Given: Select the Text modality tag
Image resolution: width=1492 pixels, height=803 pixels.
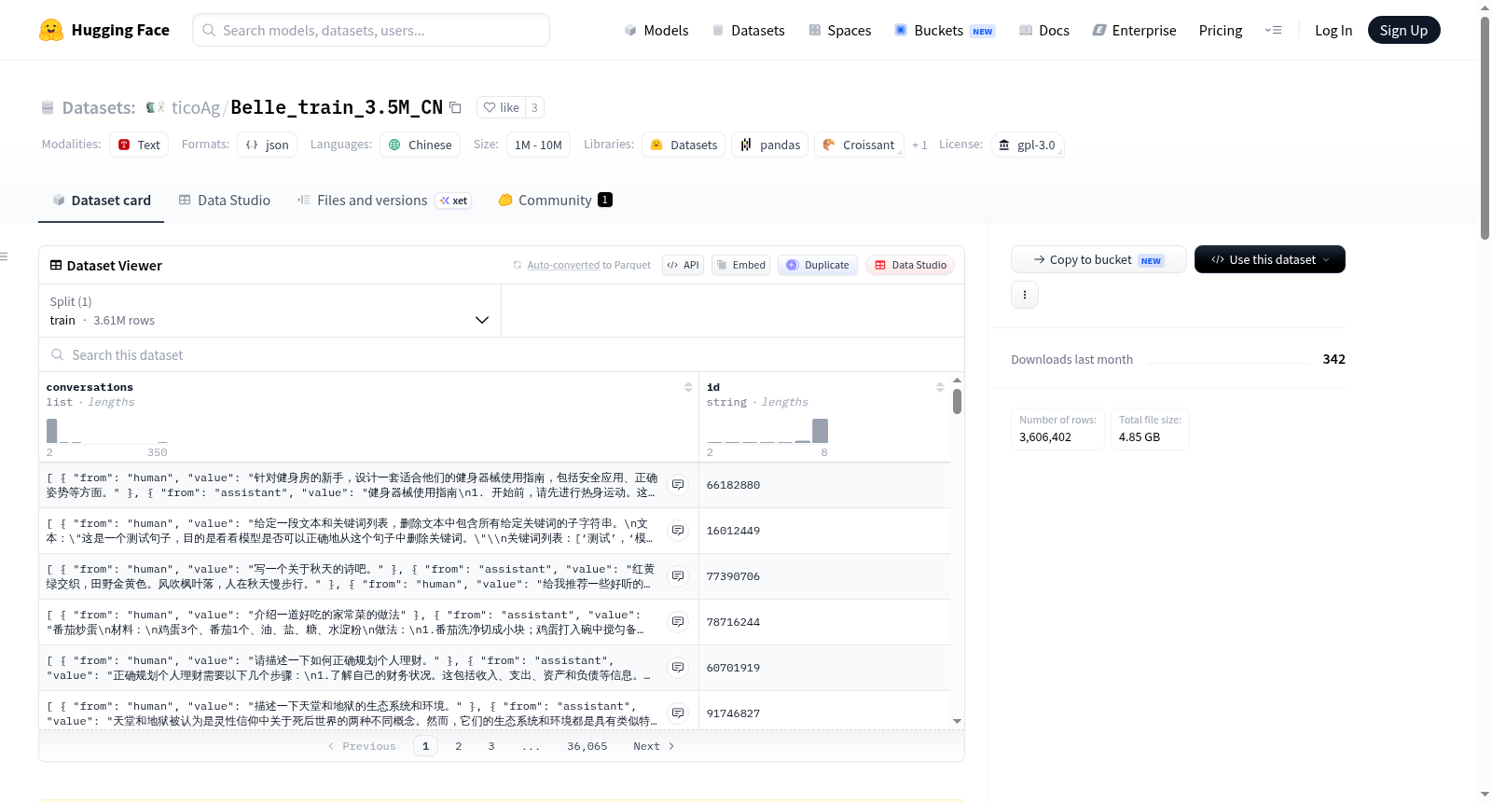Looking at the screenshot, I should 139,145.
